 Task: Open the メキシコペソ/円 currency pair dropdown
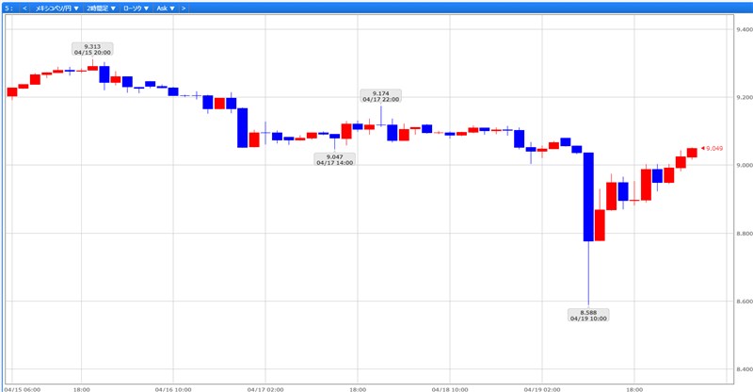point(56,8)
